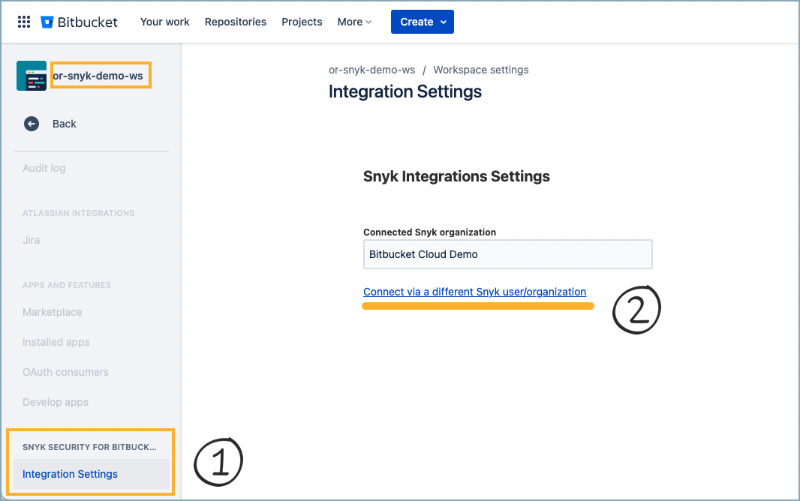Open Repositories in top navigation
The image size is (800, 501).
236,22
